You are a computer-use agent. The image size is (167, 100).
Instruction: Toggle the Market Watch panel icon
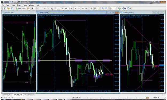tap(12, 8)
